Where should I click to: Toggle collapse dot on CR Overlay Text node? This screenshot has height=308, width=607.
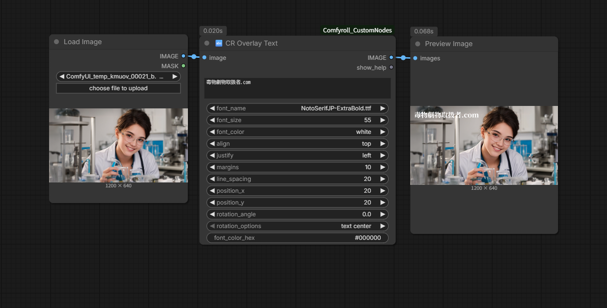207,43
